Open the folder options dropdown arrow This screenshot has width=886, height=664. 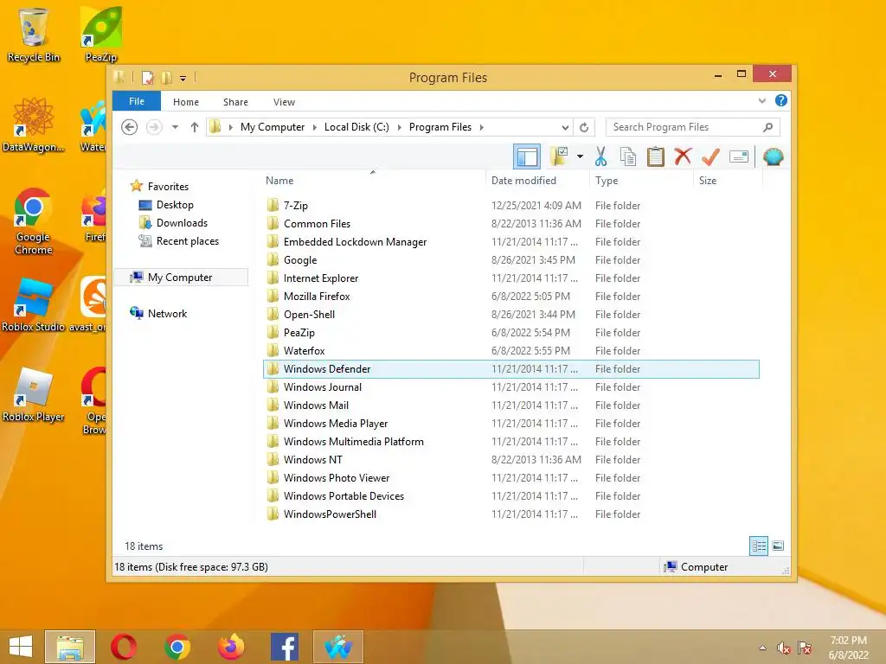point(580,156)
